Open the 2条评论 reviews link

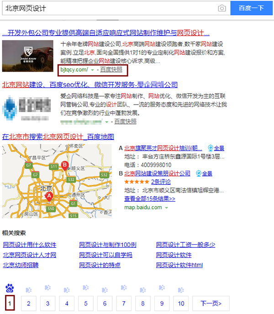click(x=167, y=182)
